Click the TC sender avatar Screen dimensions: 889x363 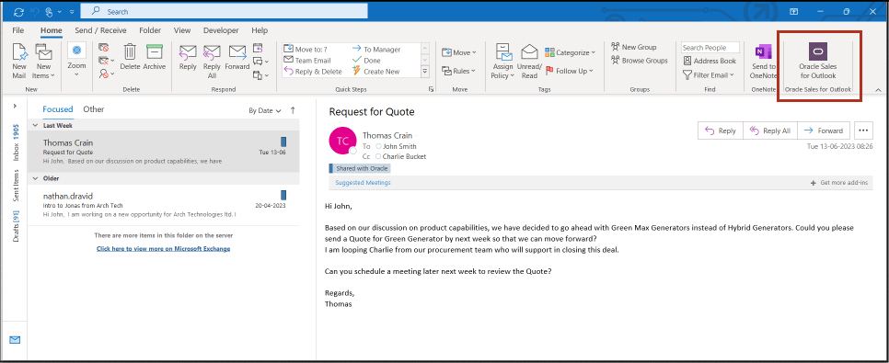point(342,141)
